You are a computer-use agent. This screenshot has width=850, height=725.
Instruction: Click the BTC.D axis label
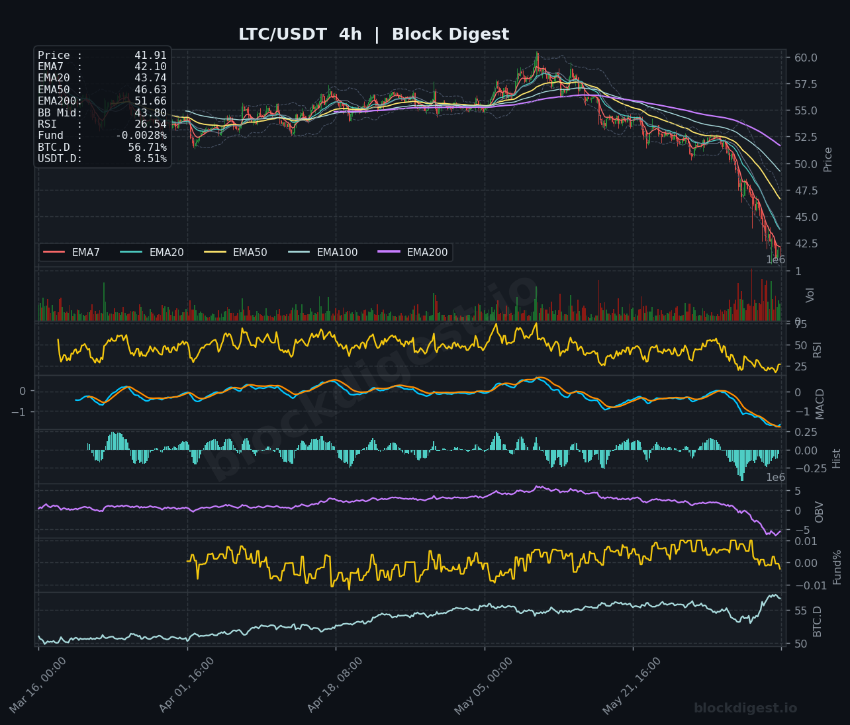point(817,621)
